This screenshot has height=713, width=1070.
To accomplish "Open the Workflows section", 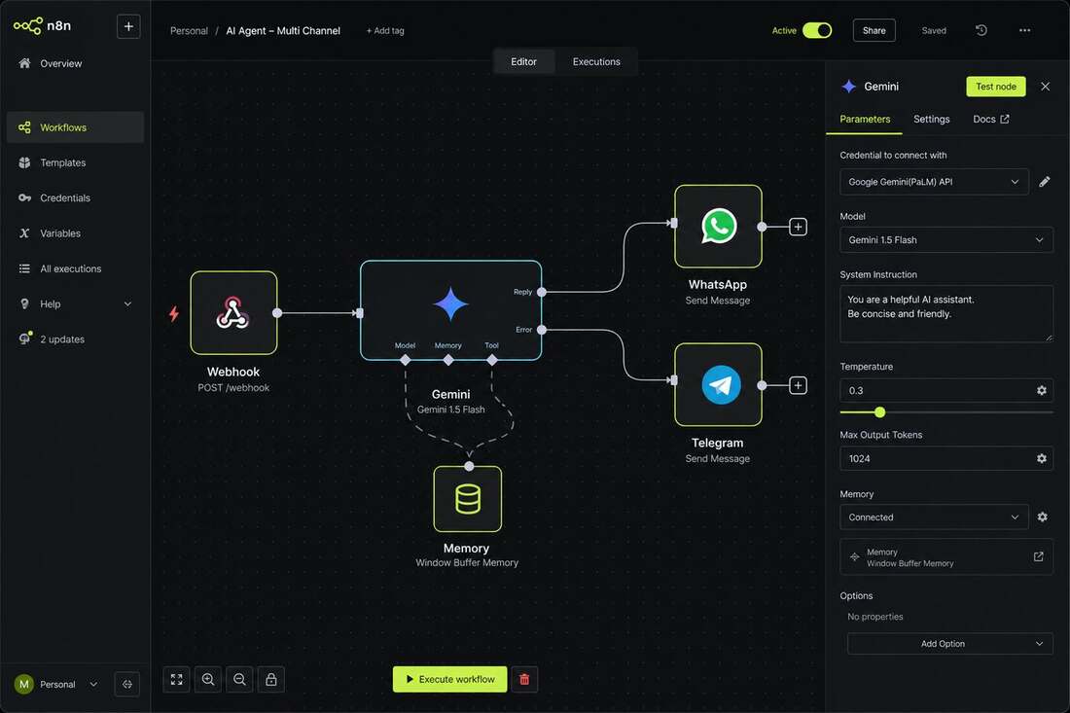I will point(75,127).
